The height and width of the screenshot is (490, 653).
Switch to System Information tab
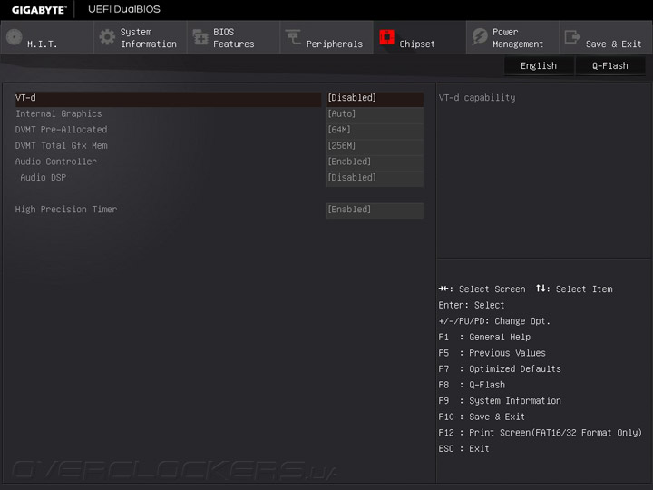tap(141, 37)
